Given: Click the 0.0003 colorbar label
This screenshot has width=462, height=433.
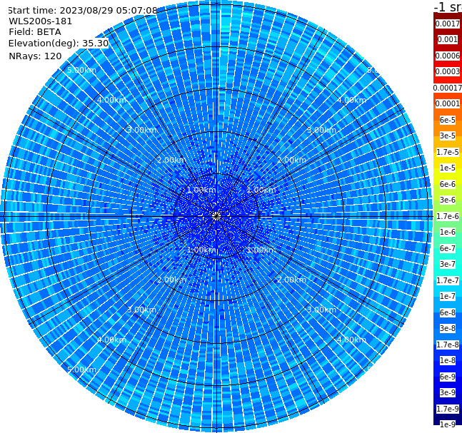Looking at the screenshot, I should 448,71.
